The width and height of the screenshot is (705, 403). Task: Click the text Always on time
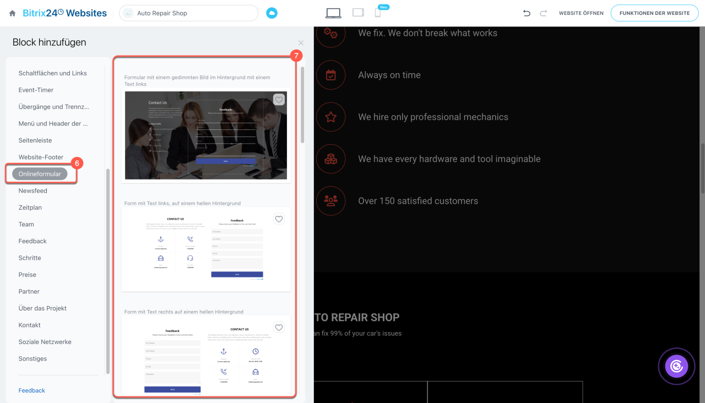point(389,75)
